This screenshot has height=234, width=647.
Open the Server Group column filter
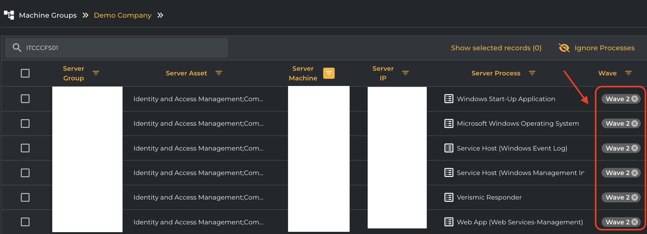[96, 73]
